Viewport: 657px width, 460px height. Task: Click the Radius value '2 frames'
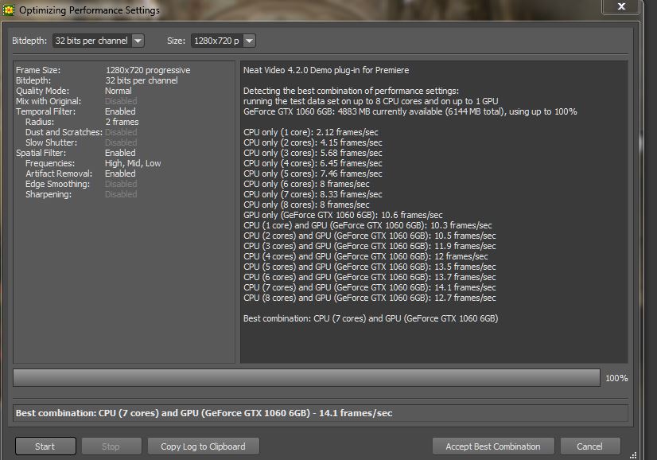click(x=122, y=122)
